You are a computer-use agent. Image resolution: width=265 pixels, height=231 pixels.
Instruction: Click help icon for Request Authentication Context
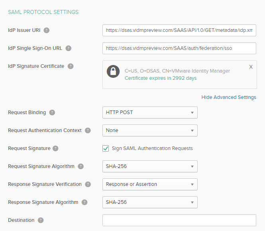88,130
